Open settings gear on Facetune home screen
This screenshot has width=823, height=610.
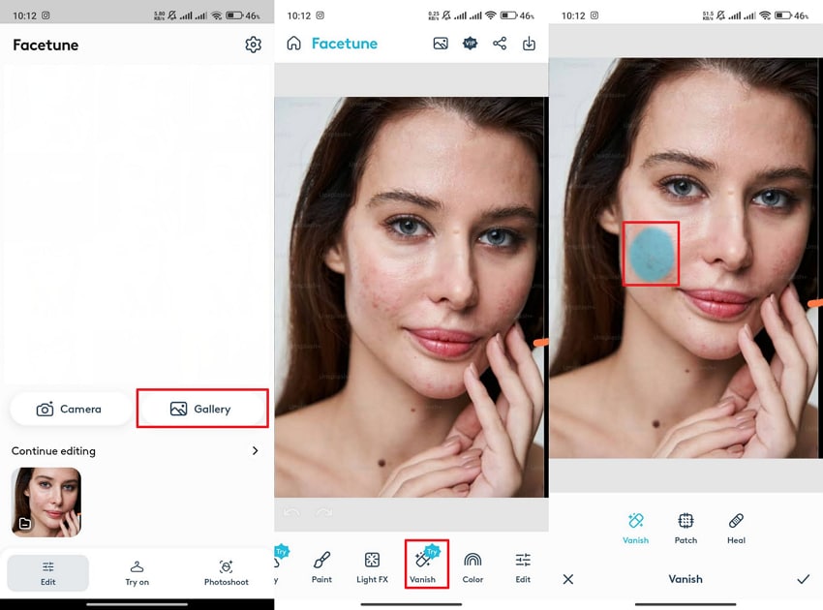tap(253, 45)
